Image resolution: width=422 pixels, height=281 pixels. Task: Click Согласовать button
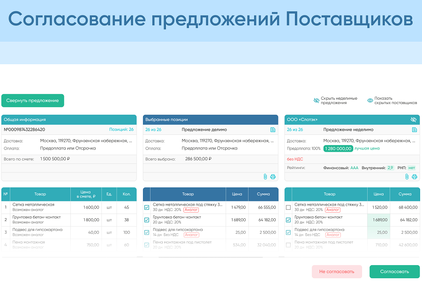pos(394,272)
